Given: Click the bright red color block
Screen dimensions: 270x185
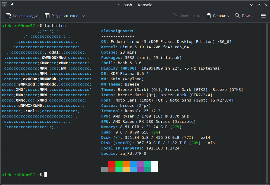Looking at the screenshot, I should (112, 164).
